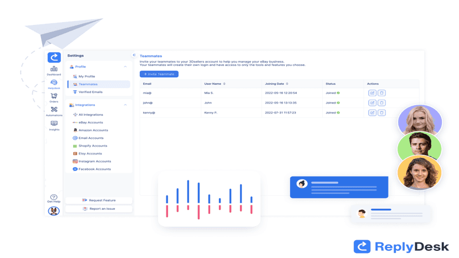
Task: Collapse the Profile section chevron
Action: [x=125, y=66]
